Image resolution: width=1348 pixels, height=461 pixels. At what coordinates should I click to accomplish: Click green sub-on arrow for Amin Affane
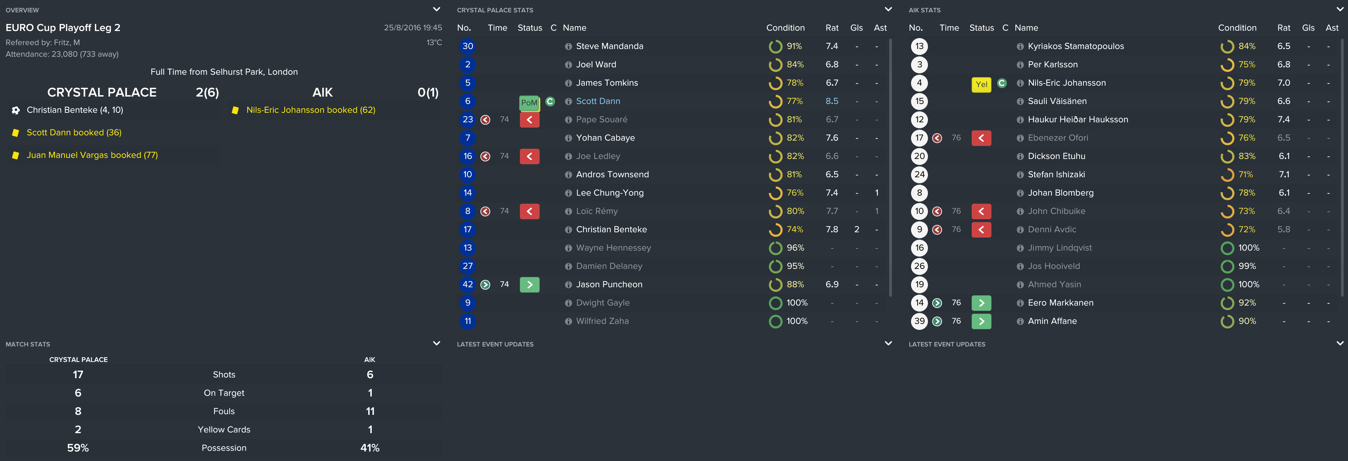981,321
